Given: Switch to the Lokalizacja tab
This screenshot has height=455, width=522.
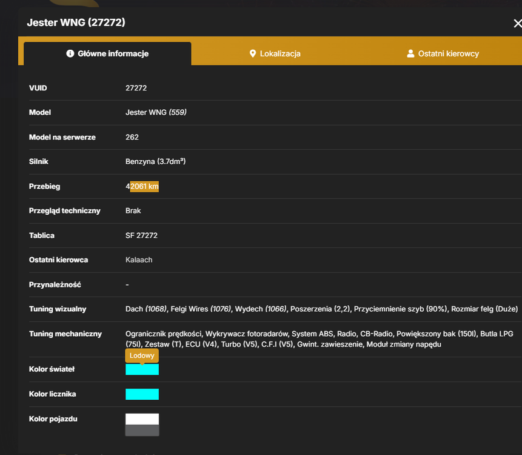Looking at the screenshot, I should pos(275,53).
